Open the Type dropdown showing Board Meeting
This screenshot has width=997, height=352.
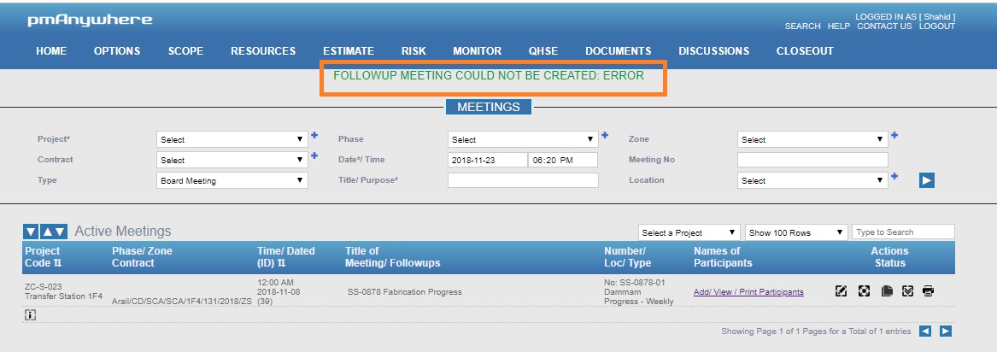click(232, 180)
